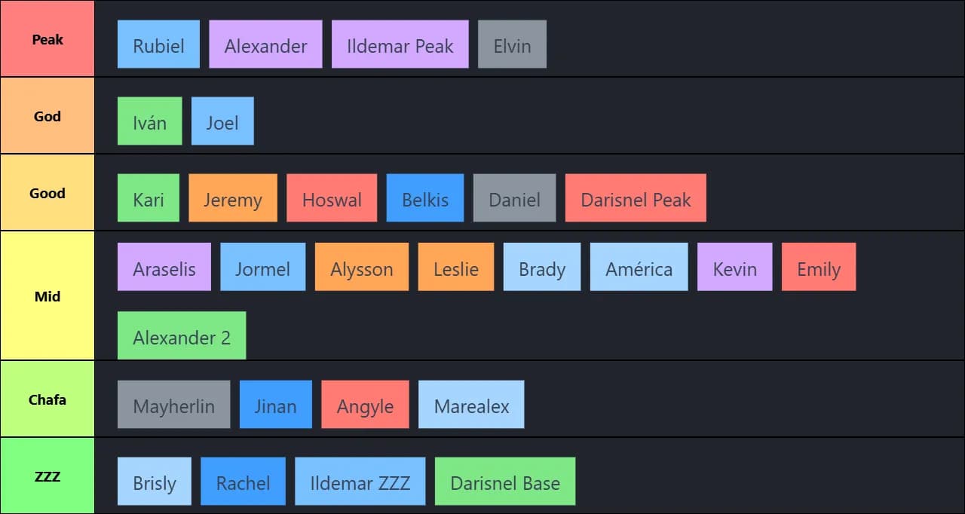Select the Chafa tier label
Screen dimensions: 965x514
(47, 399)
